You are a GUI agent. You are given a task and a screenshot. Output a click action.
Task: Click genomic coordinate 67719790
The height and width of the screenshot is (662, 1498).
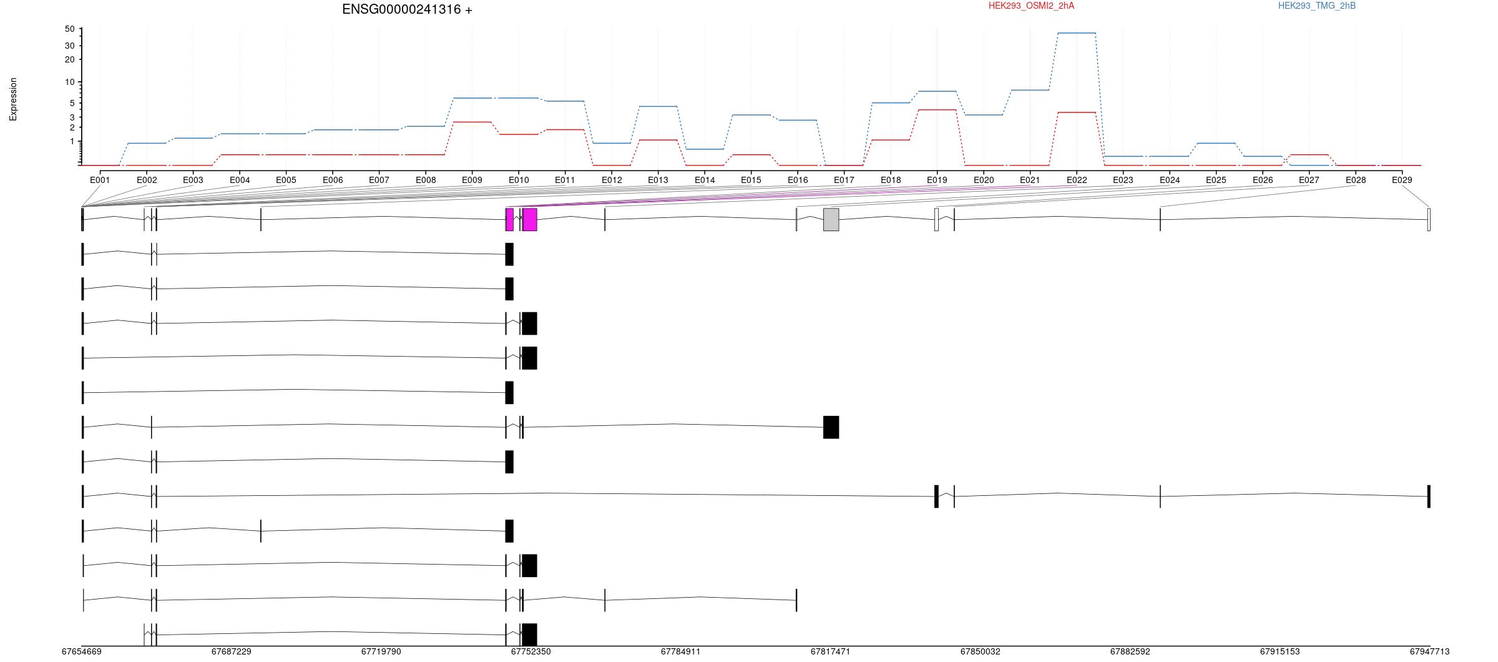pyautogui.click(x=381, y=651)
